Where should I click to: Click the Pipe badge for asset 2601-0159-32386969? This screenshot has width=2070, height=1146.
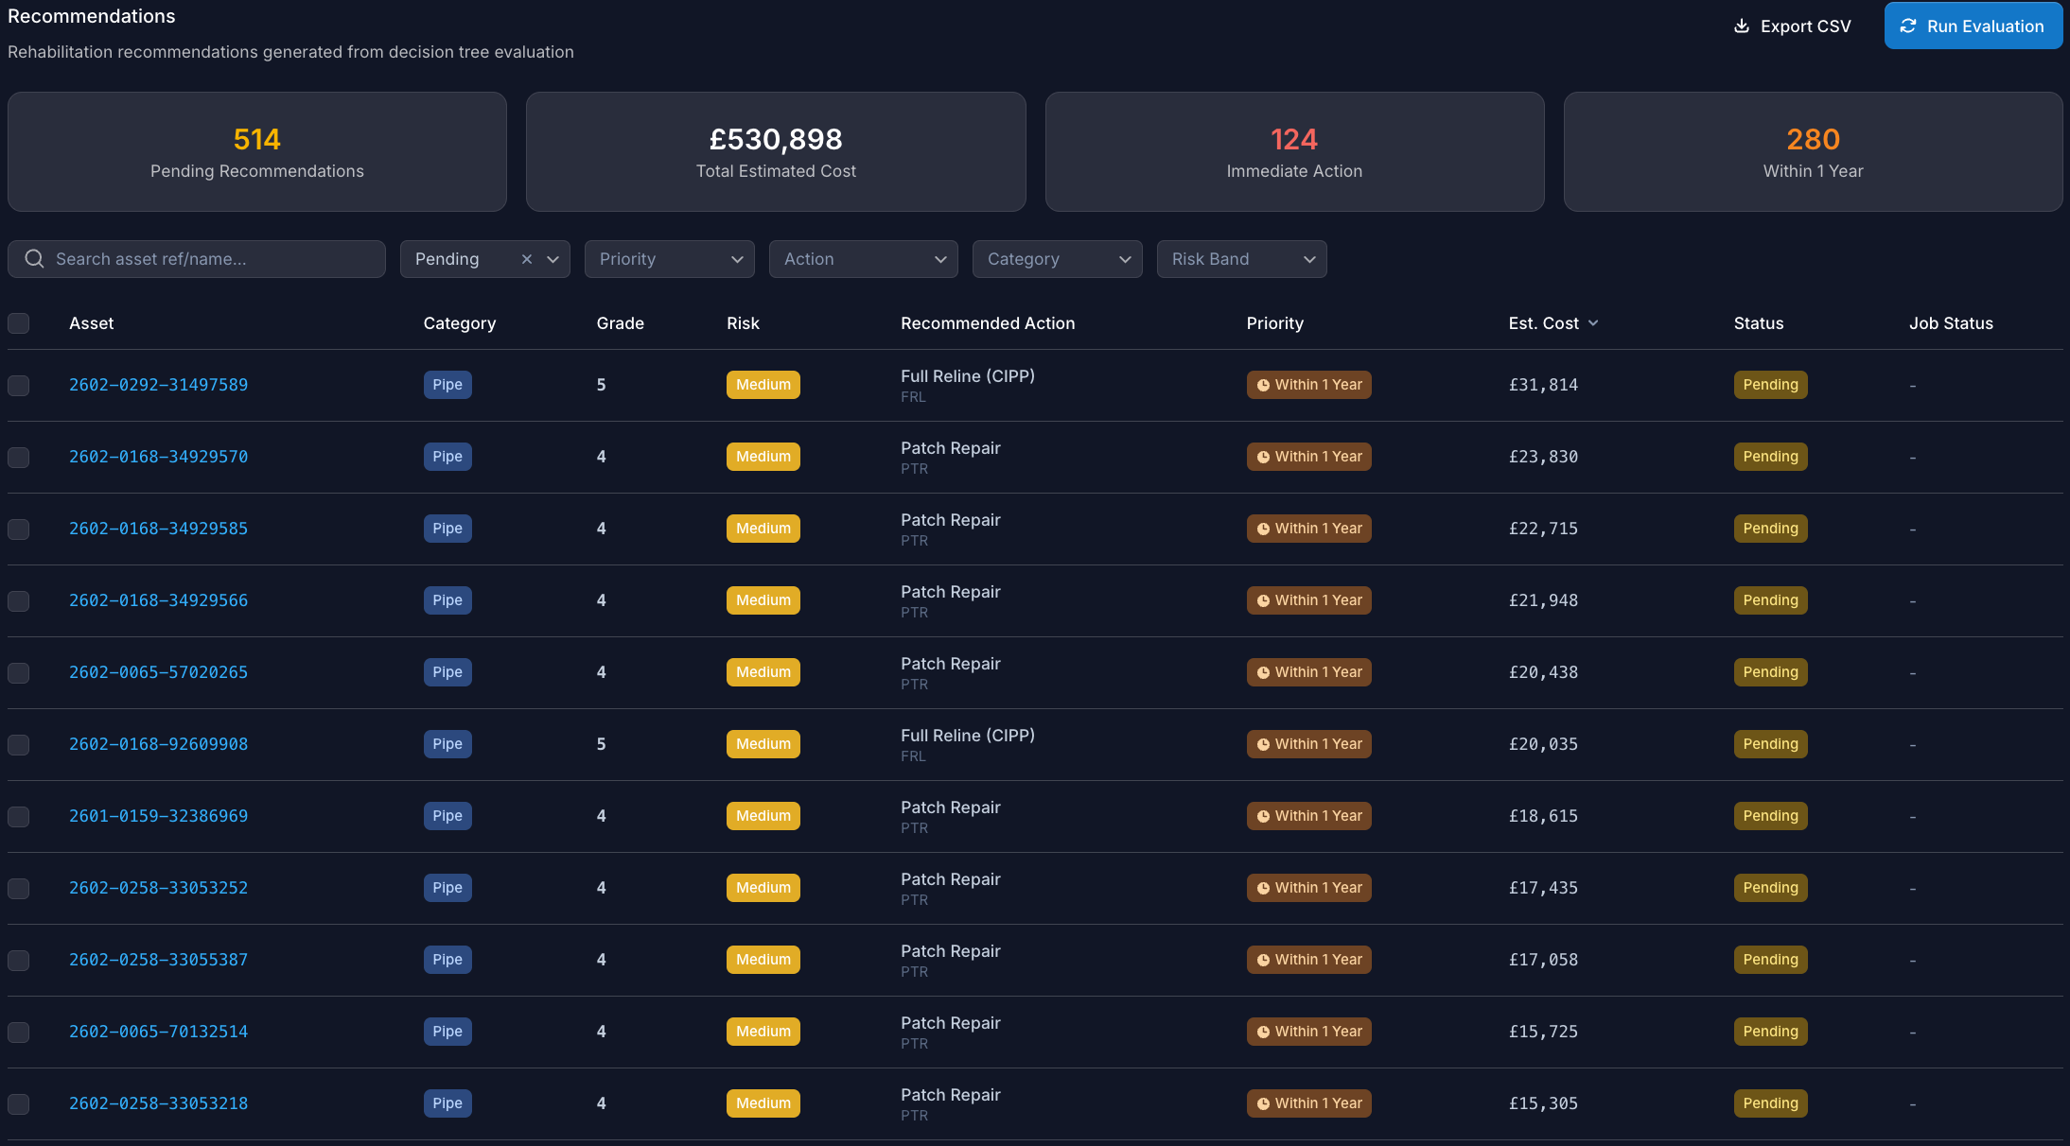point(447,816)
